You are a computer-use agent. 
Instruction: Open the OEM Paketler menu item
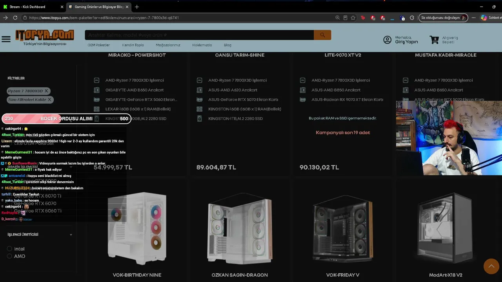[99, 45]
